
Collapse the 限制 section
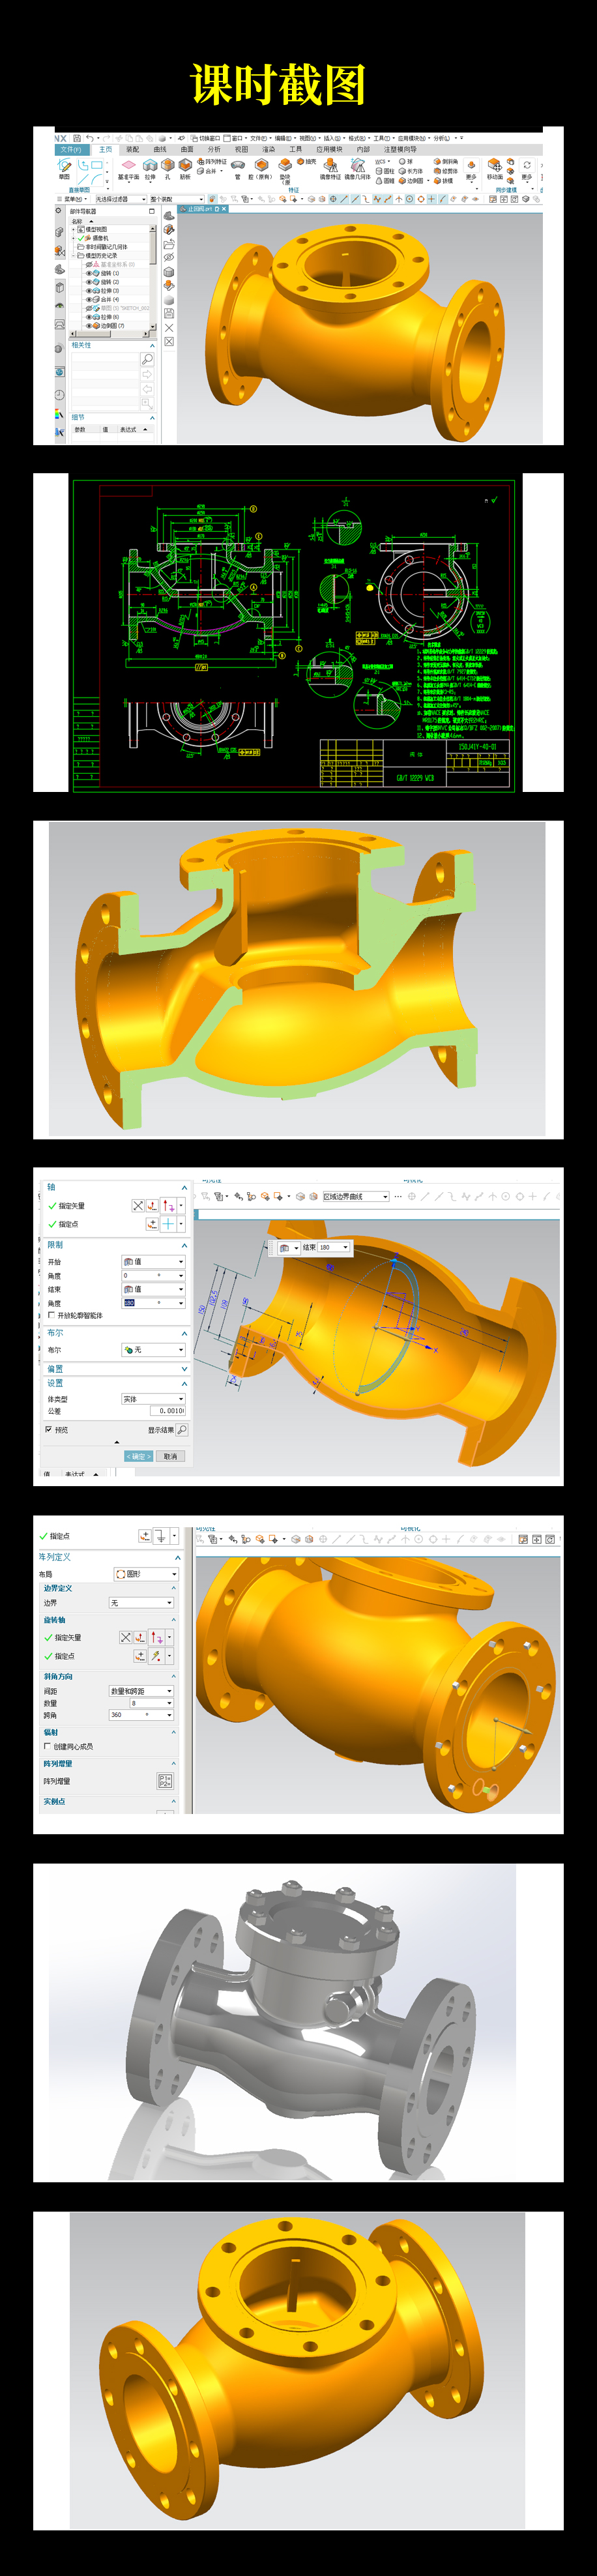pos(184,1245)
